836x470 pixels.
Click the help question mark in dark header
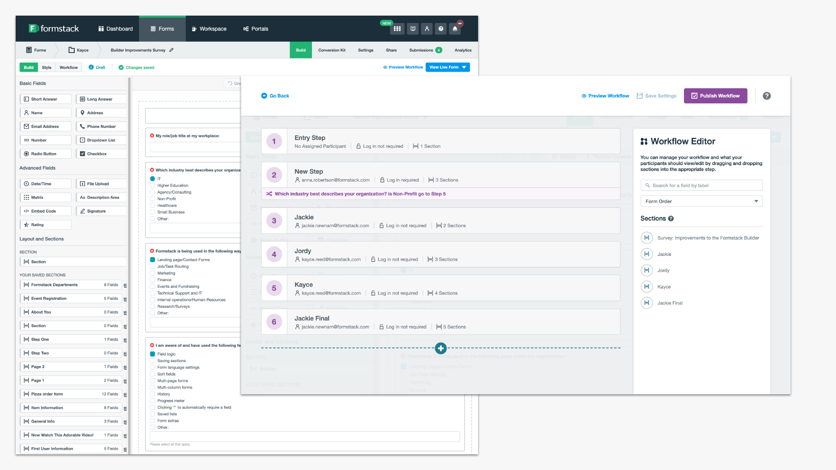point(441,29)
